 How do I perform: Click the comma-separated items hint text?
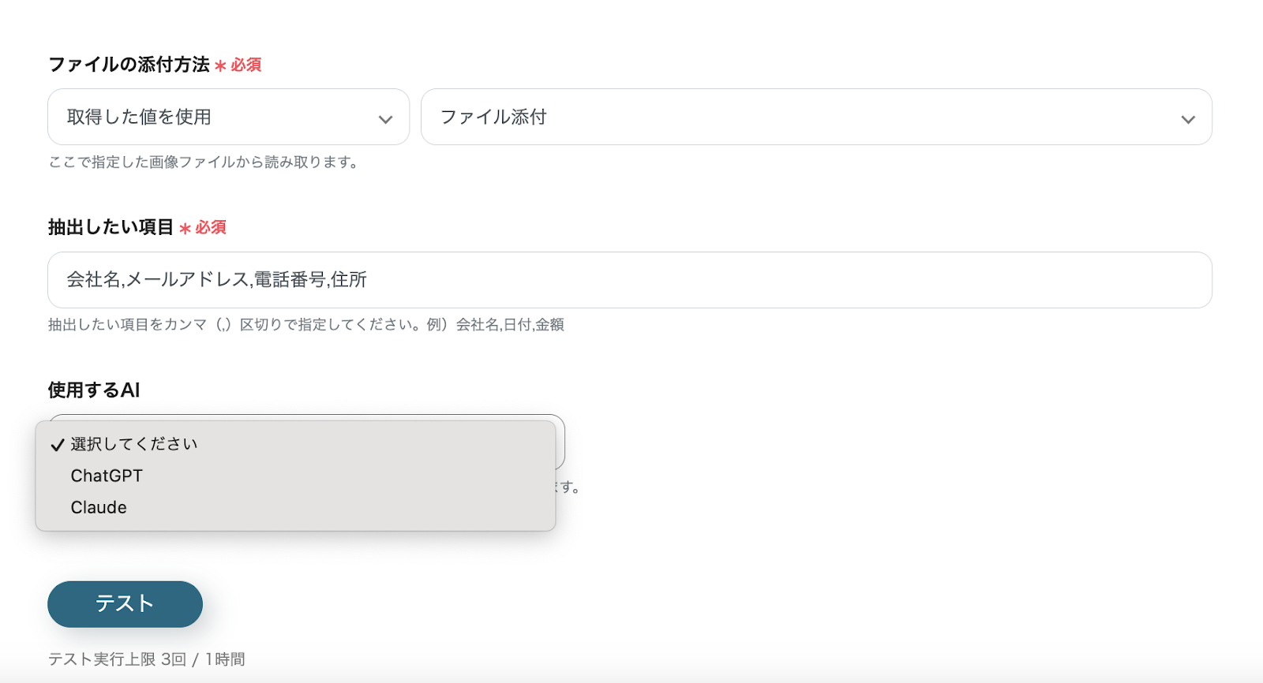(x=305, y=325)
